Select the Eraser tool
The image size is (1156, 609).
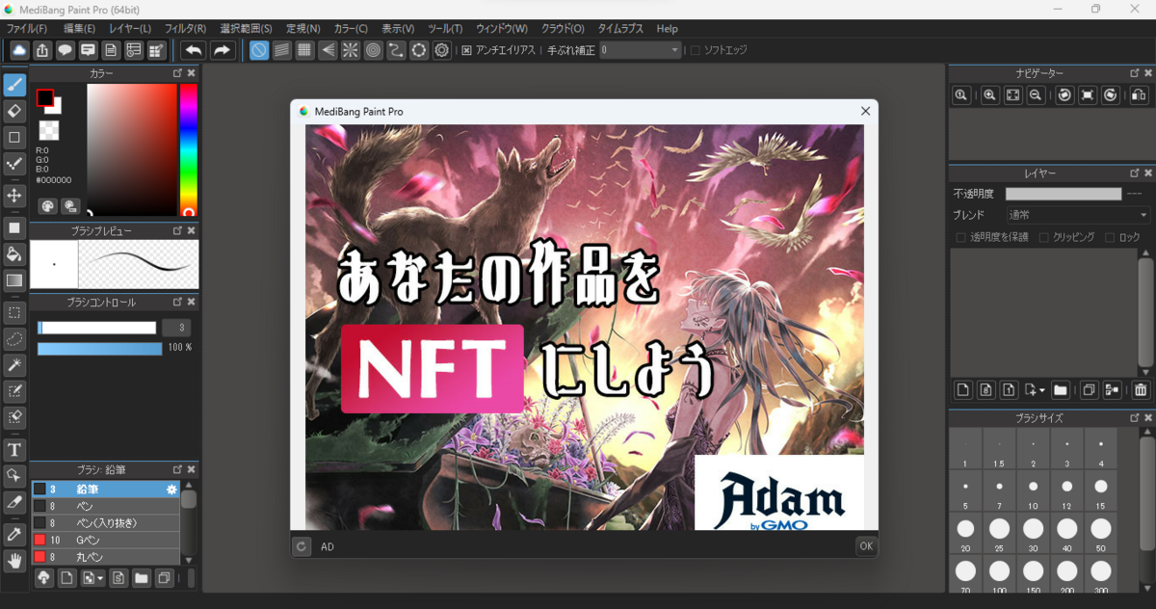pos(14,111)
